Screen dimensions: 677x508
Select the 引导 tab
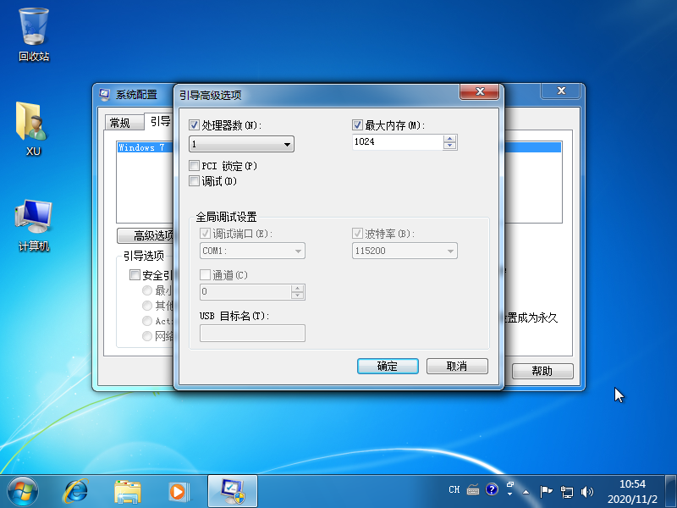159,122
